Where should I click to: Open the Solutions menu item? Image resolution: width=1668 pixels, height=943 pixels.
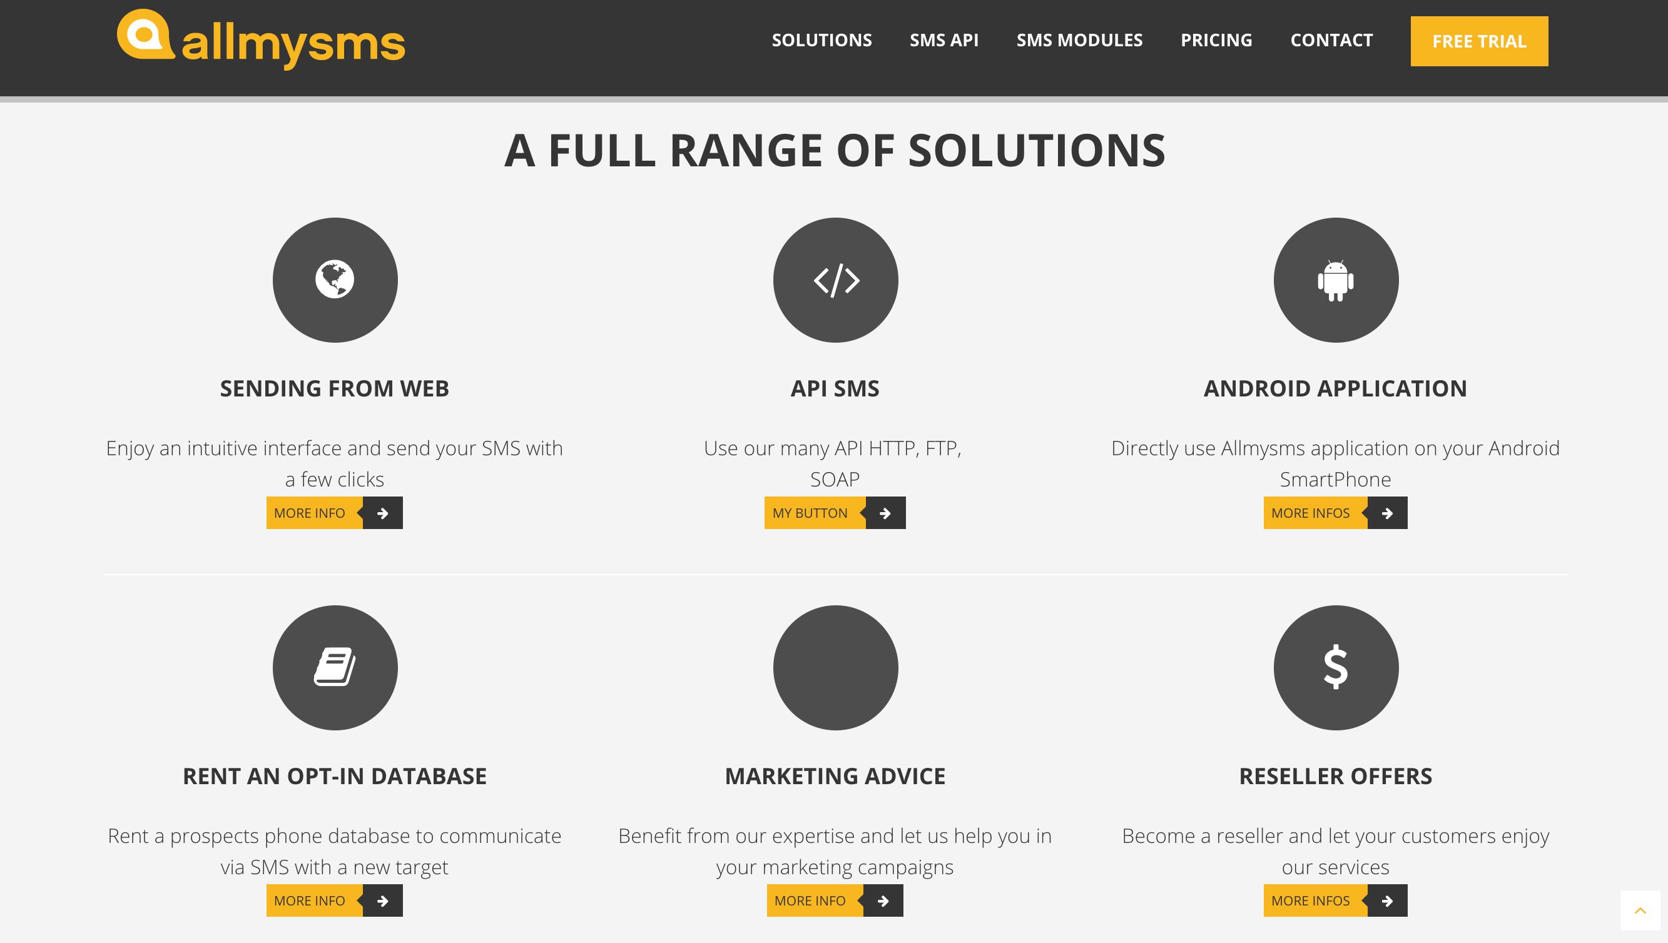(x=821, y=40)
